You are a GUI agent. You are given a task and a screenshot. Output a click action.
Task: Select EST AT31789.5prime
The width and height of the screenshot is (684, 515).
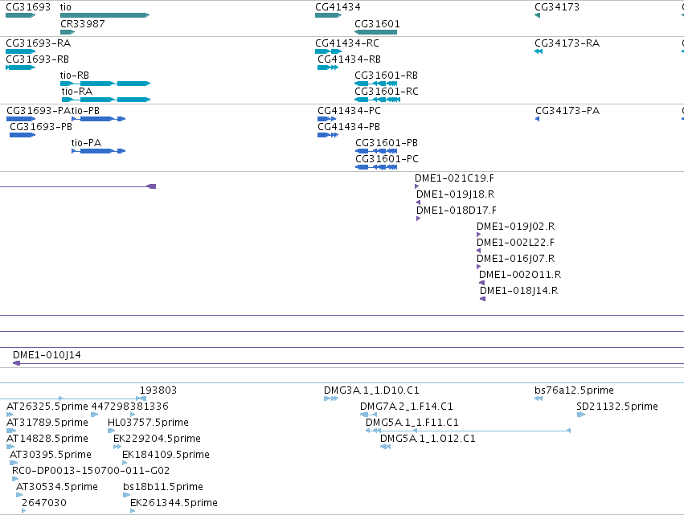[x=11, y=431]
